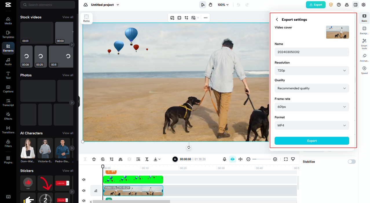Viewport: 370px width, 203px height.
Task: Click the redo arrow
Action: 247,5
